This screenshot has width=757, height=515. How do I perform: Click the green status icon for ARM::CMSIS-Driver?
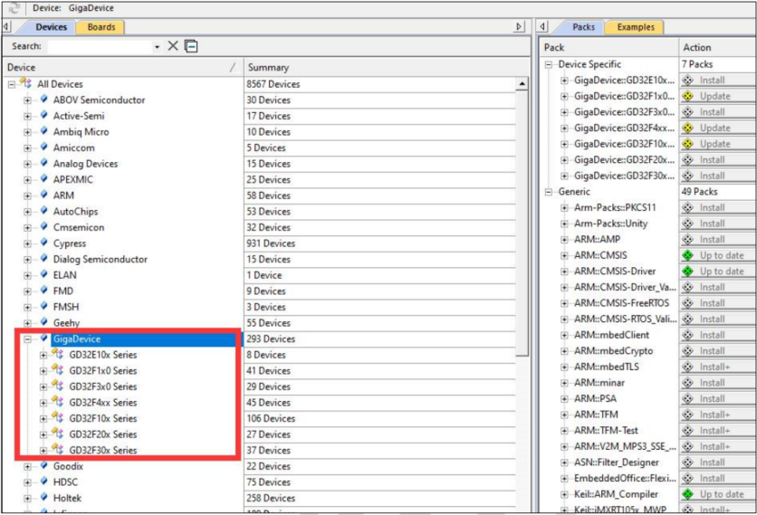tap(687, 272)
